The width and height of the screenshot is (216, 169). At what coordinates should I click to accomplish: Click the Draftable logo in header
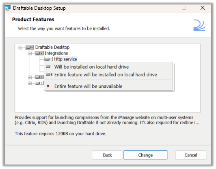[199, 25]
